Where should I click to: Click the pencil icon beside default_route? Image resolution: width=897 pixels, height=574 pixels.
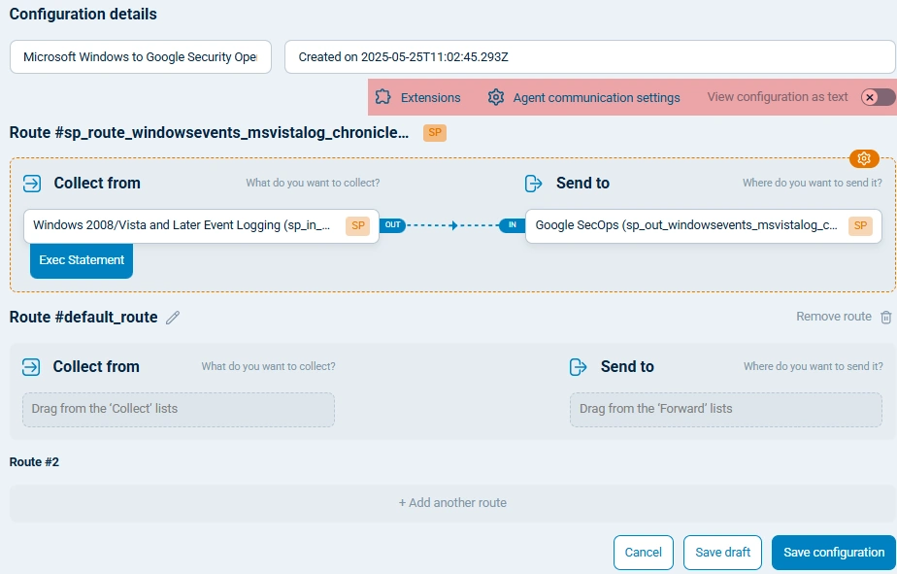(173, 318)
